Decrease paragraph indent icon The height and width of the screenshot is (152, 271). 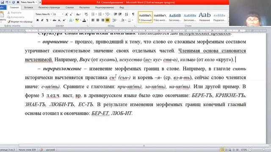tap(115, 14)
